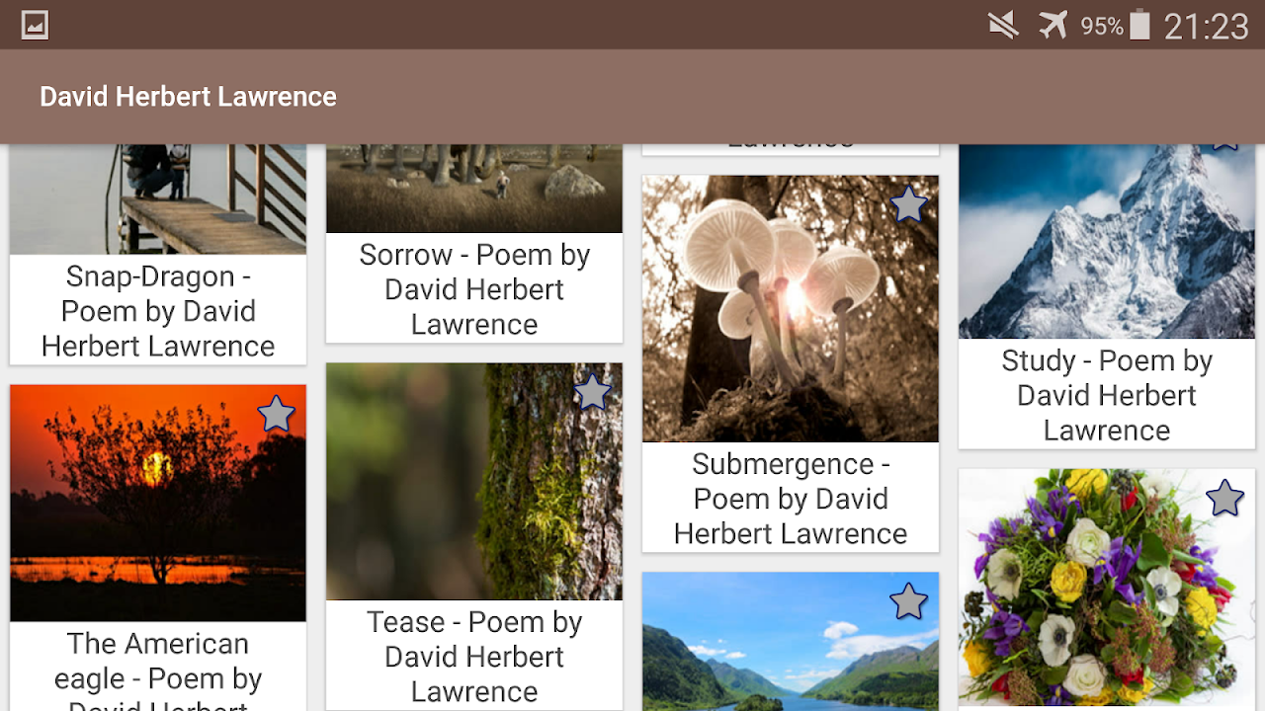This screenshot has height=711, width=1265.
Task: Tap the battery icon in status bar
Action: pos(1139,25)
